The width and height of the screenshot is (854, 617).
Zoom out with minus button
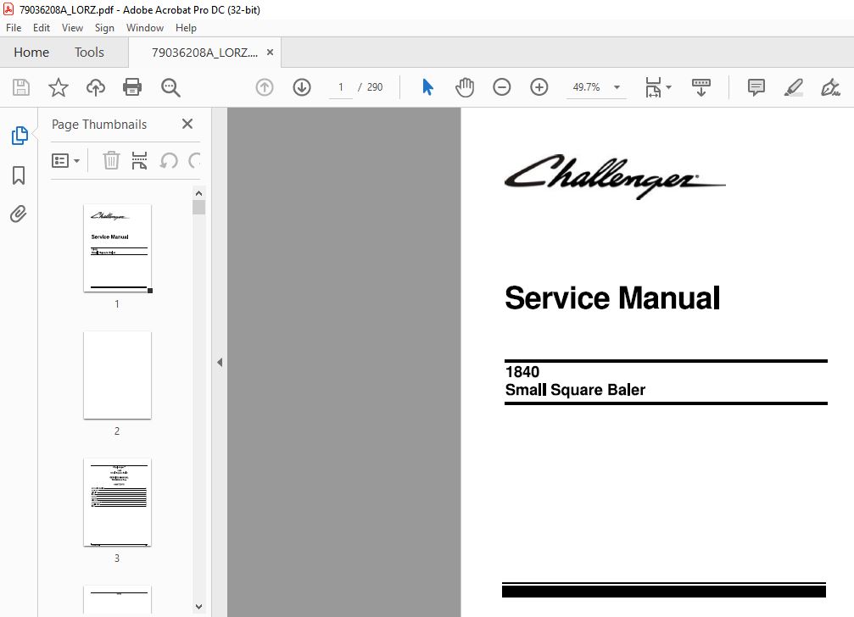501,87
